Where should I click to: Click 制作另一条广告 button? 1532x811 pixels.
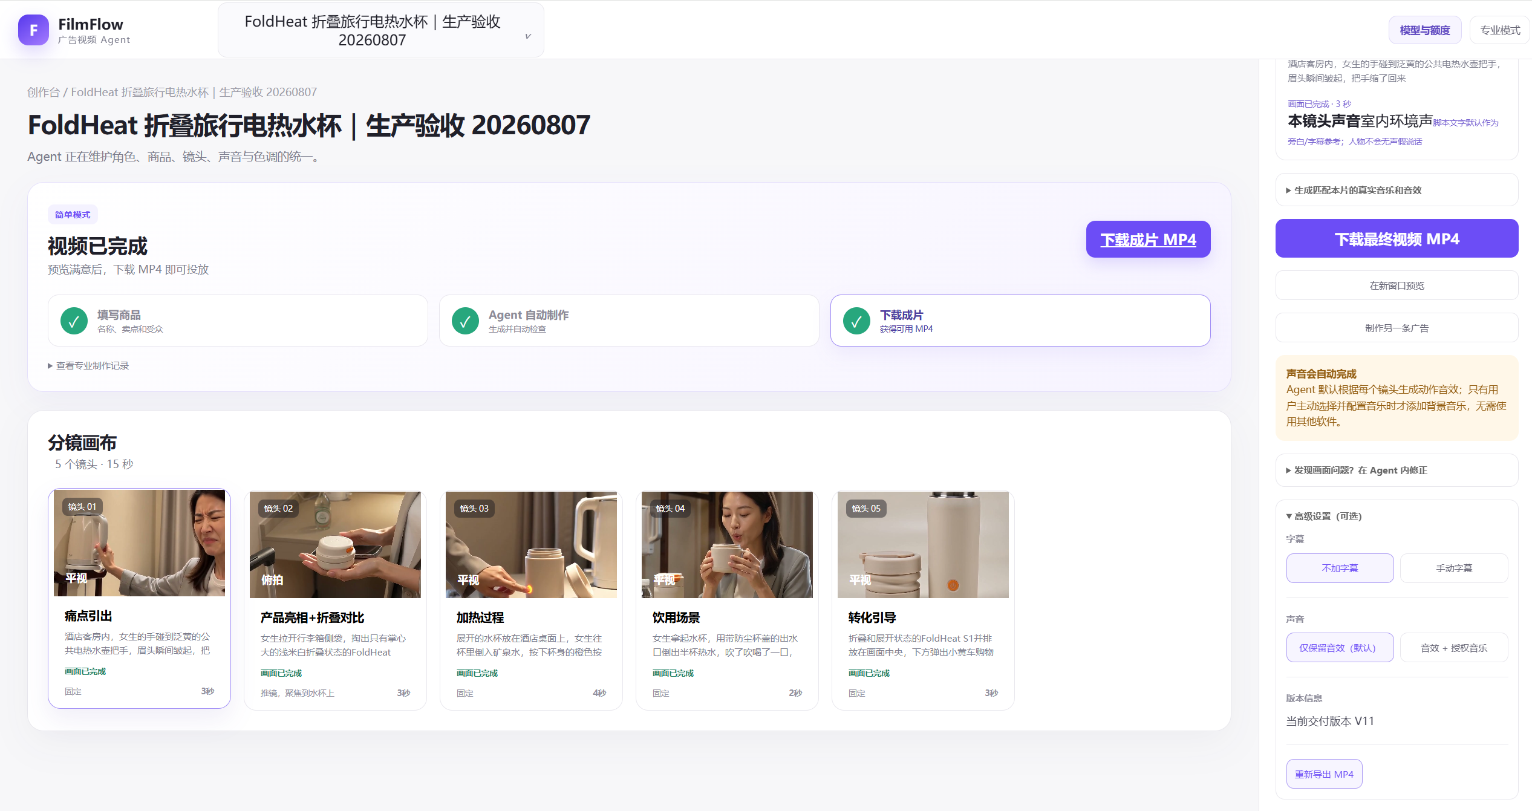tap(1397, 328)
